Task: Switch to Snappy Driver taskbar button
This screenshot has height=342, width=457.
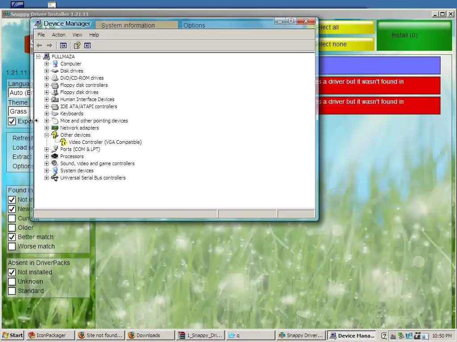Action: tap(301, 335)
